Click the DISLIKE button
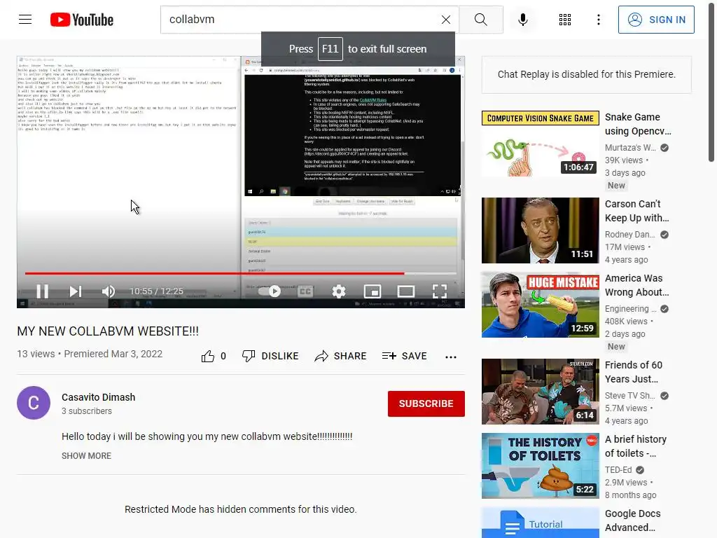 tap(270, 356)
